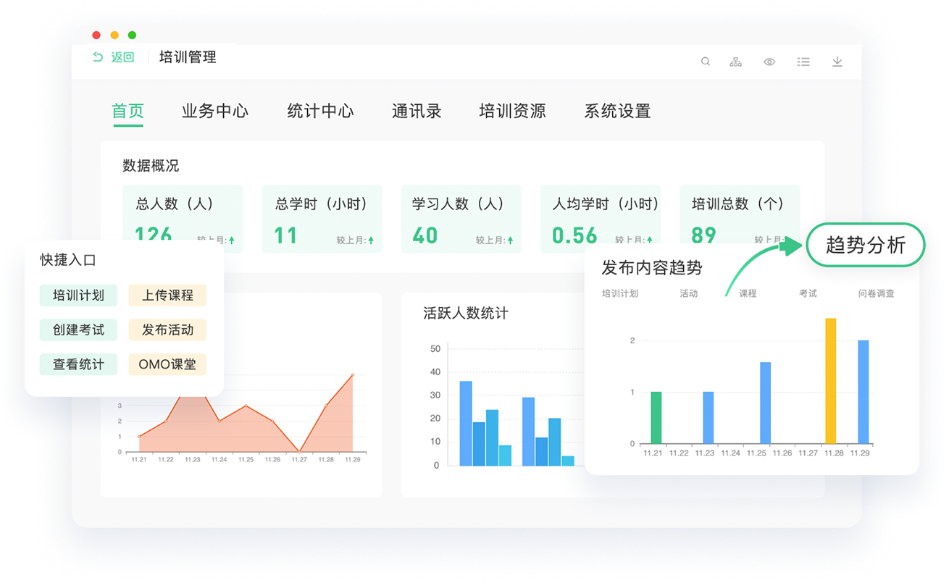Click the red window close dot
Viewport: 949px width, 583px height.
(96, 35)
